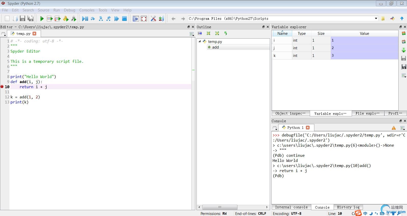Toggle fullscreen mode icon
The height and width of the screenshot is (216, 407).
(x=144, y=19)
